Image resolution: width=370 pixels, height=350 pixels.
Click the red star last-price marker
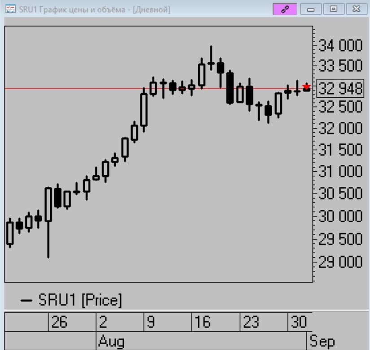pos(307,87)
